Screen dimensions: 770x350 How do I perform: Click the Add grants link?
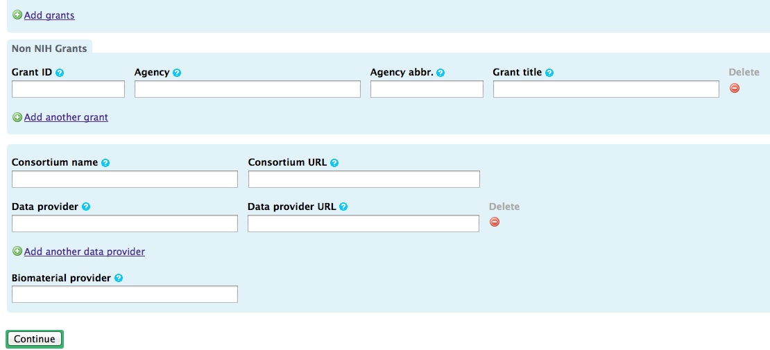coord(49,15)
